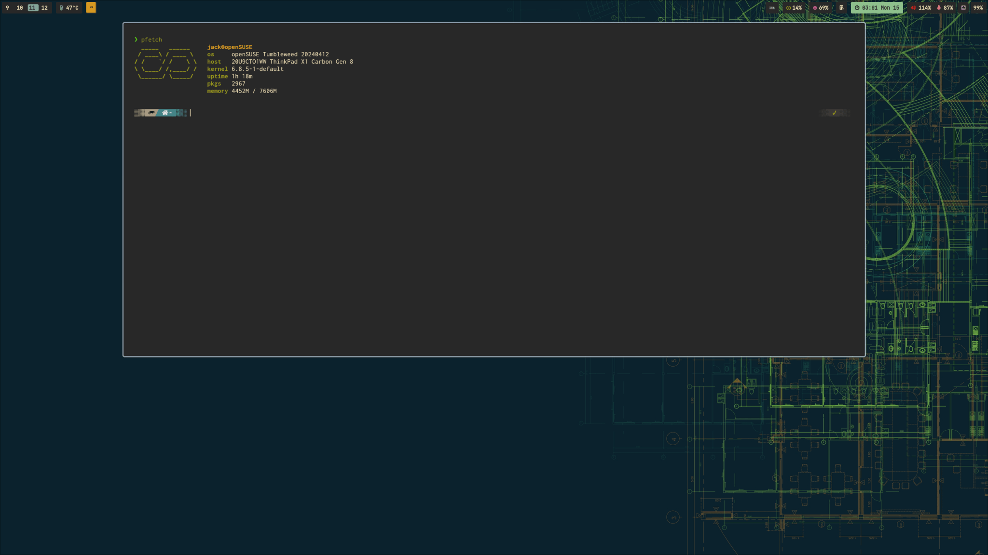Viewport: 988px width, 555px height.
Task: Switch to workspace 12
Action: click(x=43, y=8)
